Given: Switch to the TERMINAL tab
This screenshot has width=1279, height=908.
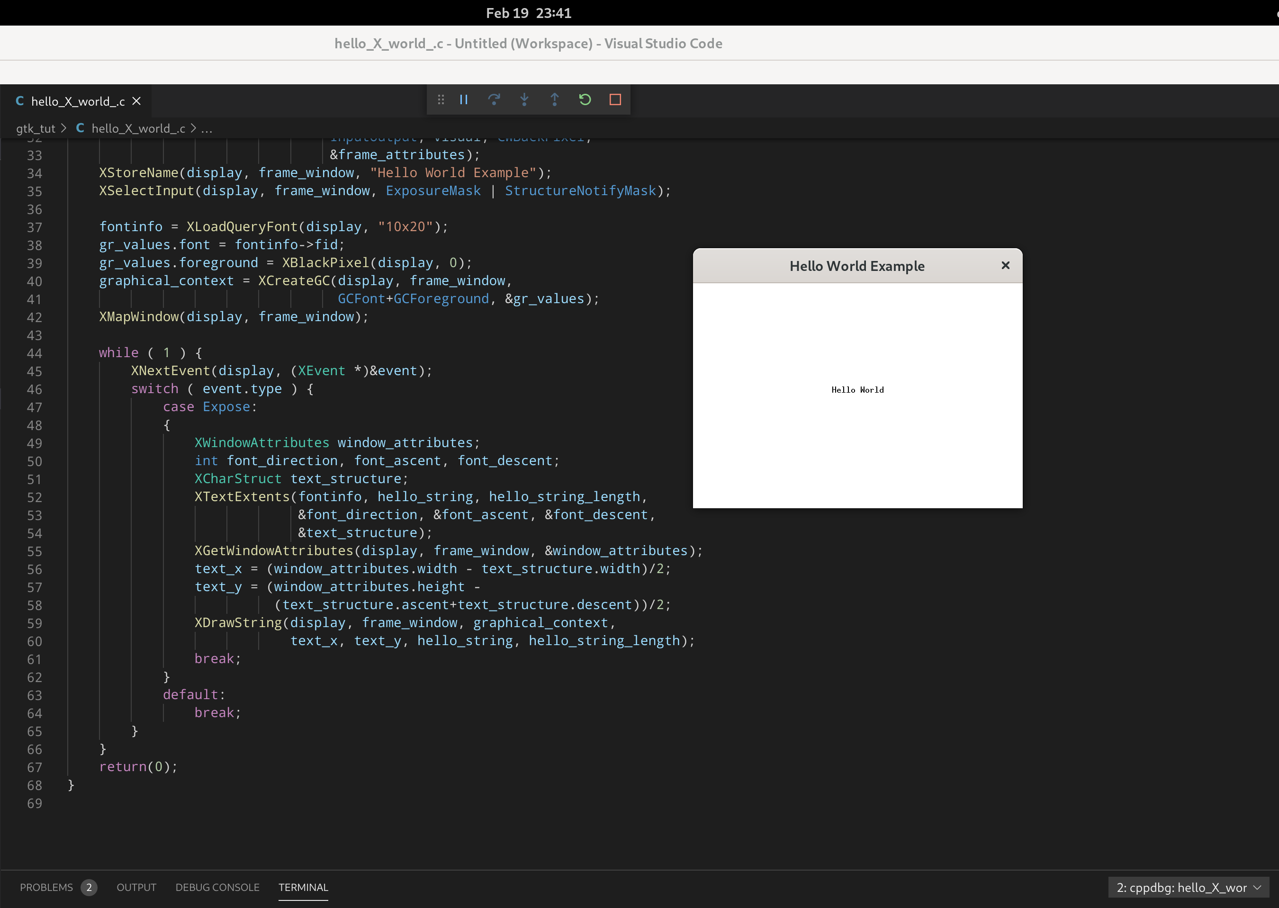Looking at the screenshot, I should point(303,887).
